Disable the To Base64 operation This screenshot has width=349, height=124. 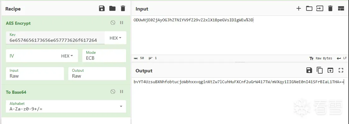click(x=113, y=92)
